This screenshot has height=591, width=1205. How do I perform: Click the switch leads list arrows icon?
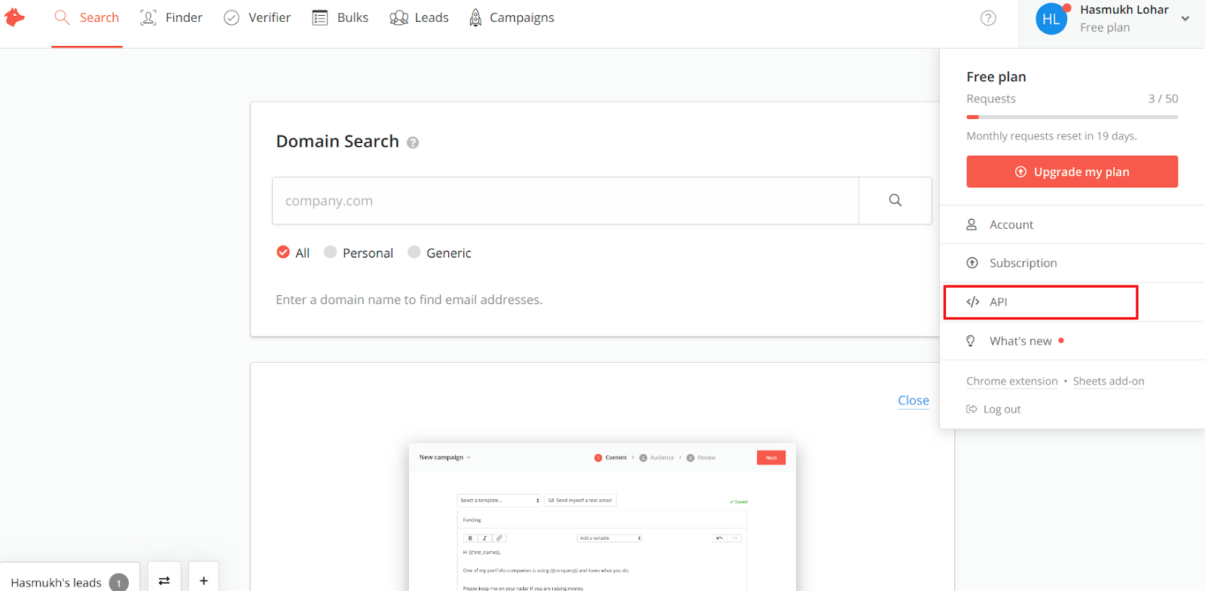click(164, 577)
